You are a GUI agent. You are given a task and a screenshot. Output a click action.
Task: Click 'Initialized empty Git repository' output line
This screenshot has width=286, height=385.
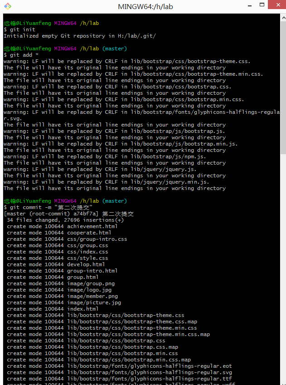pyautogui.click(x=80, y=36)
